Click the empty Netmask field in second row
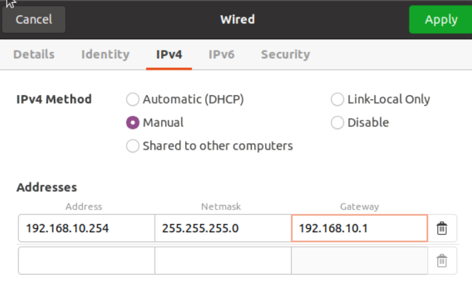The height and width of the screenshot is (294, 472). point(222,261)
